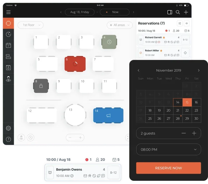Open the stacked list sidebar tab

[8, 57]
